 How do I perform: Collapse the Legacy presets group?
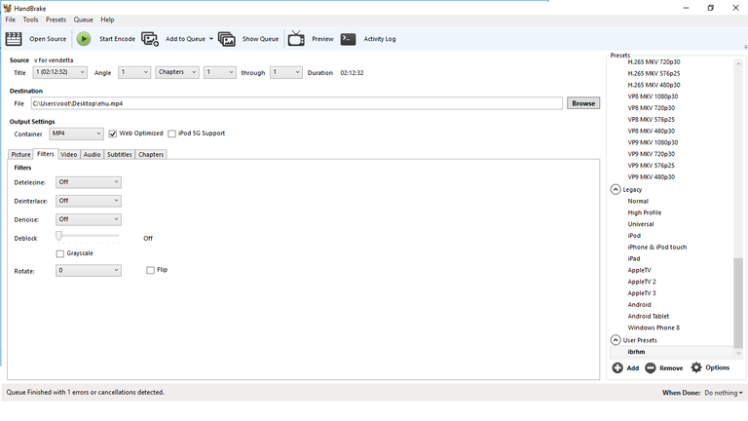(616, 189)
